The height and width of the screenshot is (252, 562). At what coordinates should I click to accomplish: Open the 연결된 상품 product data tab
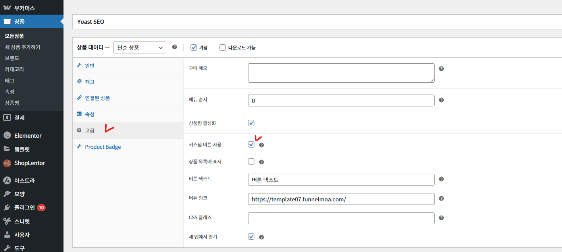(x=128, y=98)
